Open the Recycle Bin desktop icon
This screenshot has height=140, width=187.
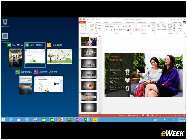[x=5, y=23]
